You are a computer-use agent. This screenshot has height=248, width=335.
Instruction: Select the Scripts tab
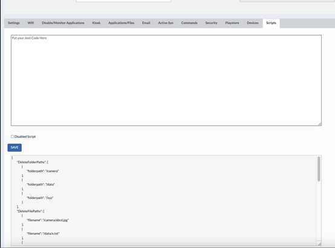(x=271, y=23)
